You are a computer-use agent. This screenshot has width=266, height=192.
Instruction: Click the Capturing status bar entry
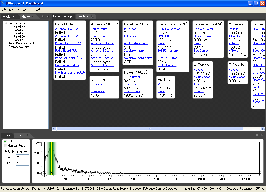pyautogui.click(x=188, y=189)
